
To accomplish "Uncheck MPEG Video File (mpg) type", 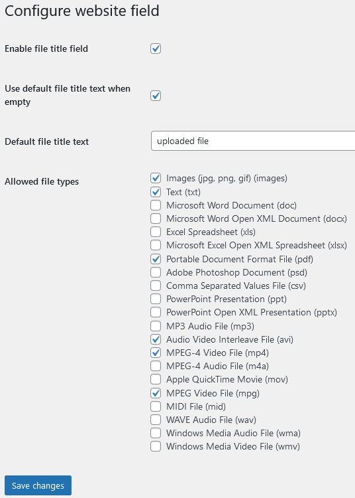I will 156,393.
